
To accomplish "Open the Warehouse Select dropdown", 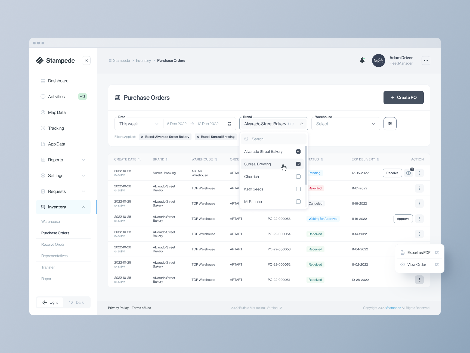I will click(x=345, y=123).
